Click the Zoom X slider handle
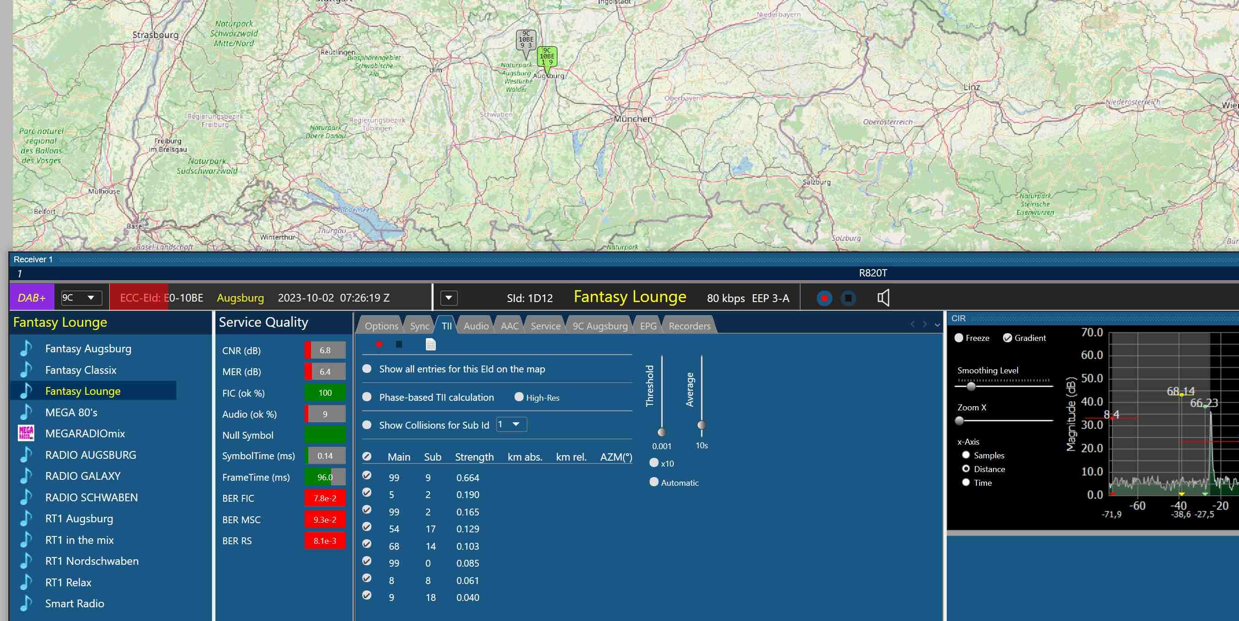 coord(960,420)
